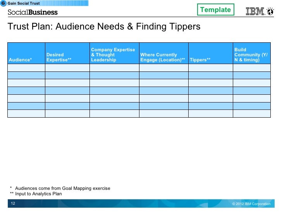Click first empty cell under Desired Expertise**

coord(67,68)
